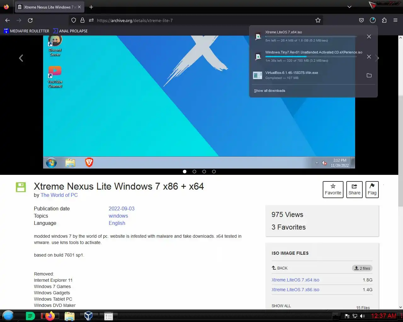
Task: Click the 12:37 AM taskbar clock
Action: click(x=383, y=316)
